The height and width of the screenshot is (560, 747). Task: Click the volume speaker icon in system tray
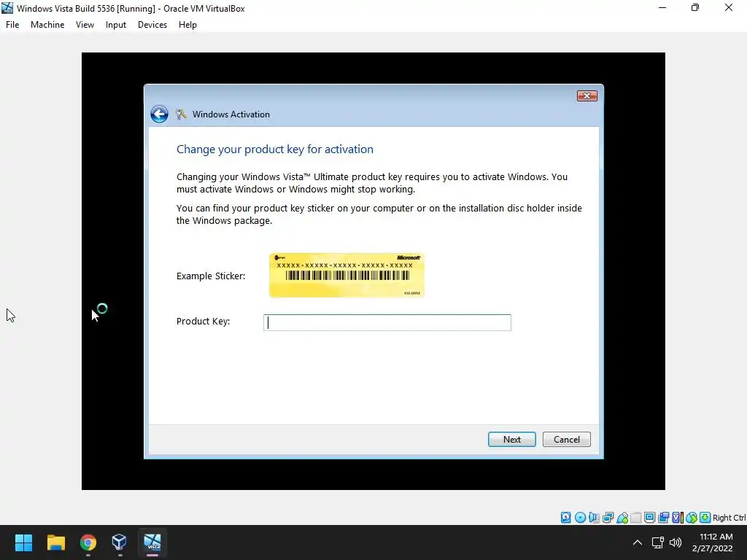[x=676, y=542]
